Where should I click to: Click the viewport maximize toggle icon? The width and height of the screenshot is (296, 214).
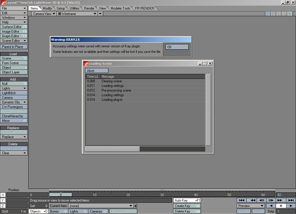coord(290,14)
